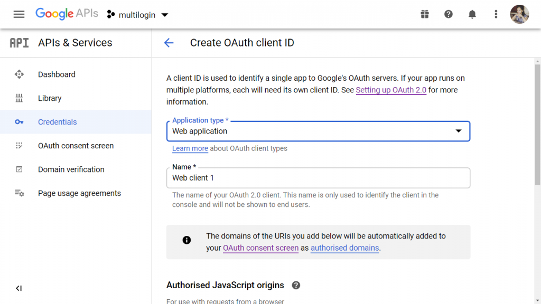Image resolution: width=541 pixels, height=304 pixels.
Task: Collapse the sidebar navigation panel
Action: pos(19,288)
